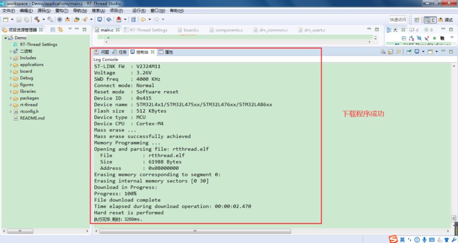
Task: Click the Save All toolbar icon
Action: [x=27, y=19]
